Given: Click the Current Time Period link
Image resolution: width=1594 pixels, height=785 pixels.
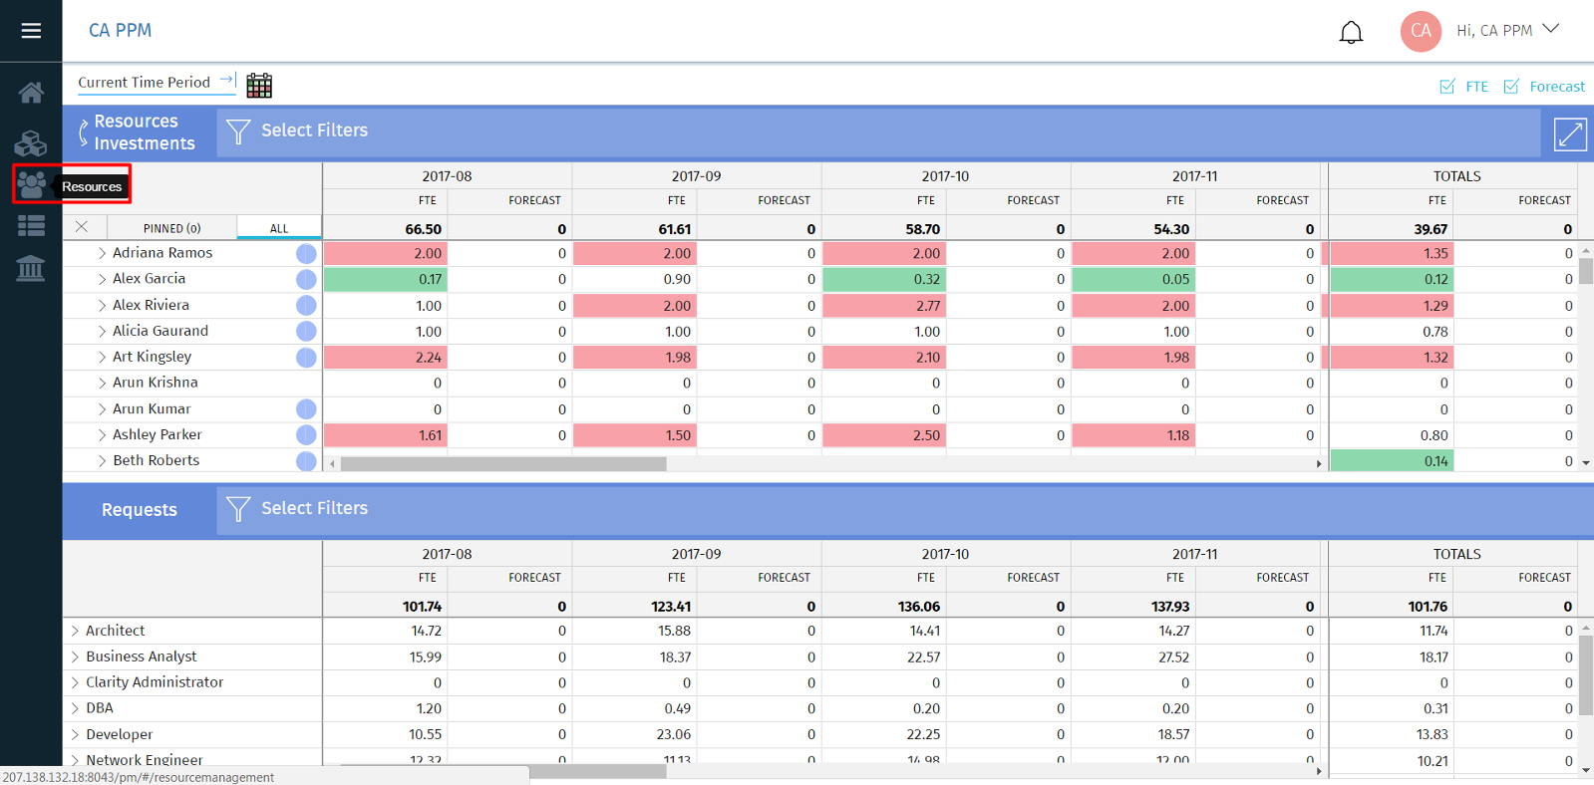Looking at the screenshot, I should [145, 83].
